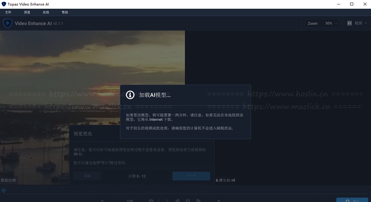Open the 帮助 menu
Image resolution: width=371 pixels, height=202 pixels.
pyautogui.click(x=65, y=12)
